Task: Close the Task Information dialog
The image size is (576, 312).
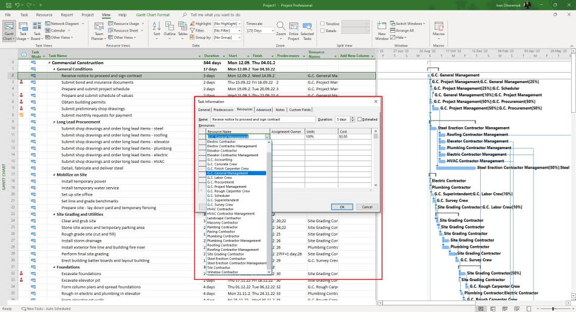Action: [376, 101]
